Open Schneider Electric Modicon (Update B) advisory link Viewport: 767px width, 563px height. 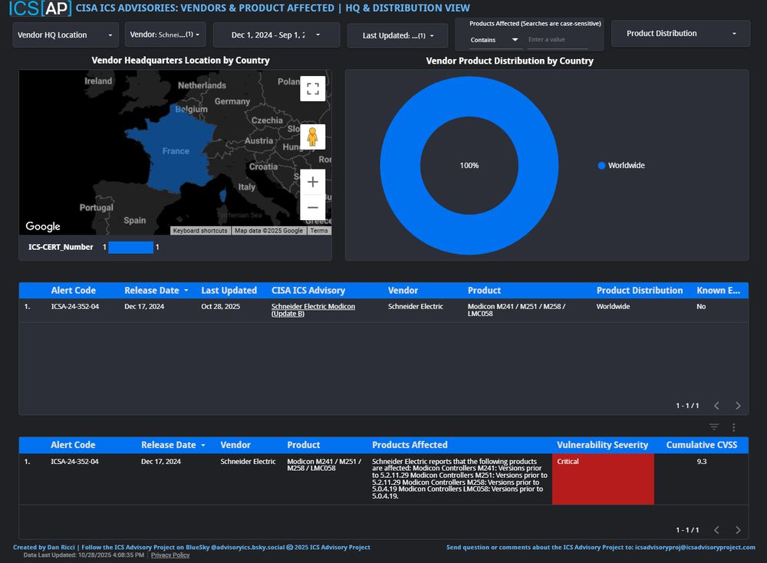point(313,310)
